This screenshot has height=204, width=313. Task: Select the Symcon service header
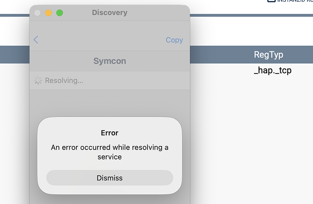(x=109, y=61)
